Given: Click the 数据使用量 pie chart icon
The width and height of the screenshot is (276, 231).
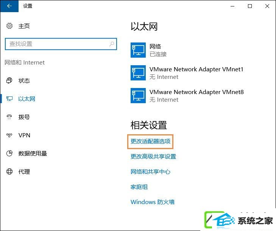Looking at the screenshot, I should tap(9, 153).
